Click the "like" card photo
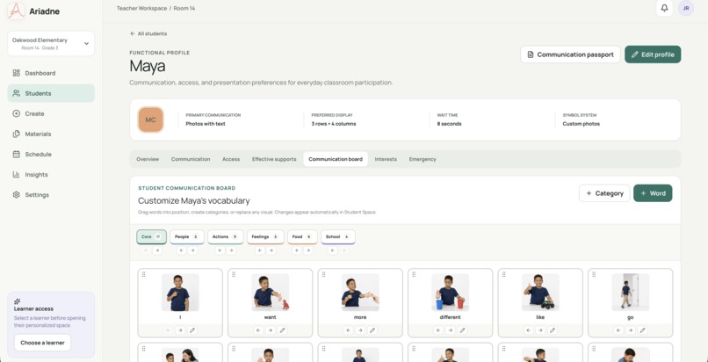 [x=540, y=292]
